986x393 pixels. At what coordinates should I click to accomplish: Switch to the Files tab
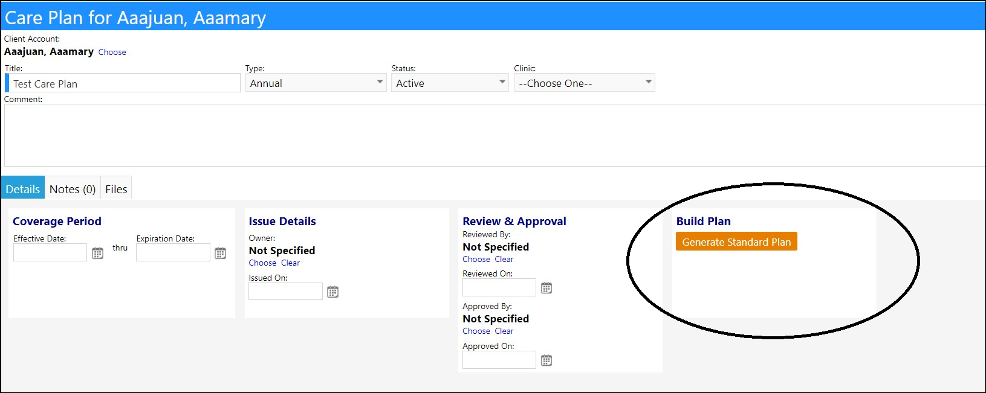116,189
